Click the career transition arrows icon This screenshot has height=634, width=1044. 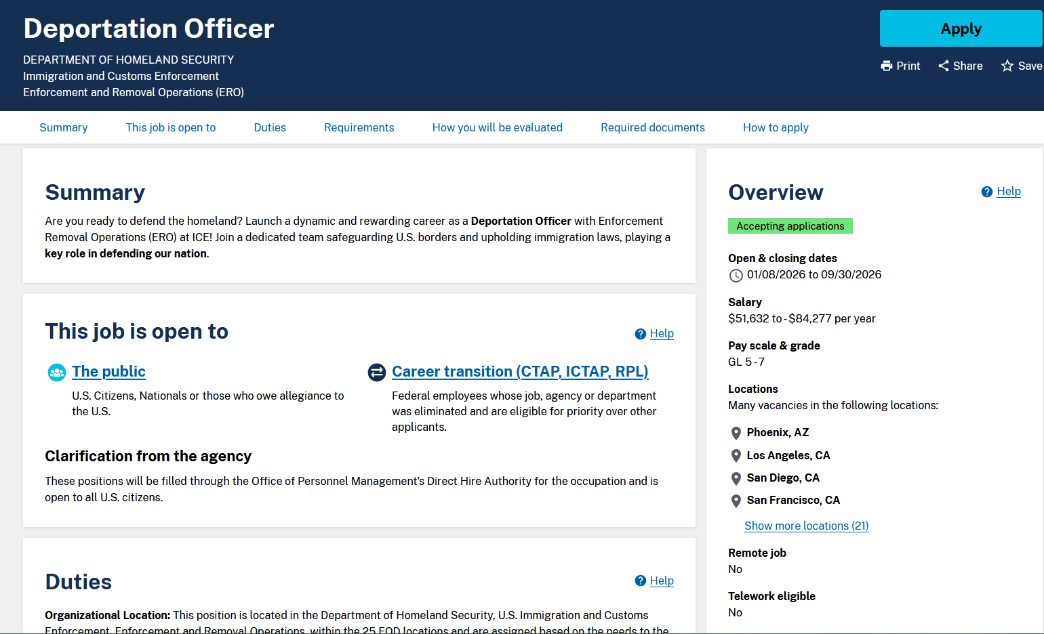(x=377, y=373)
